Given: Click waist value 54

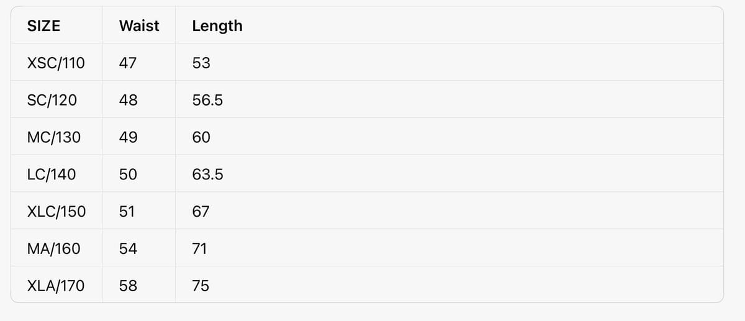Looking at the screenshot, I should pyautogui.click(x=129, y=249).
